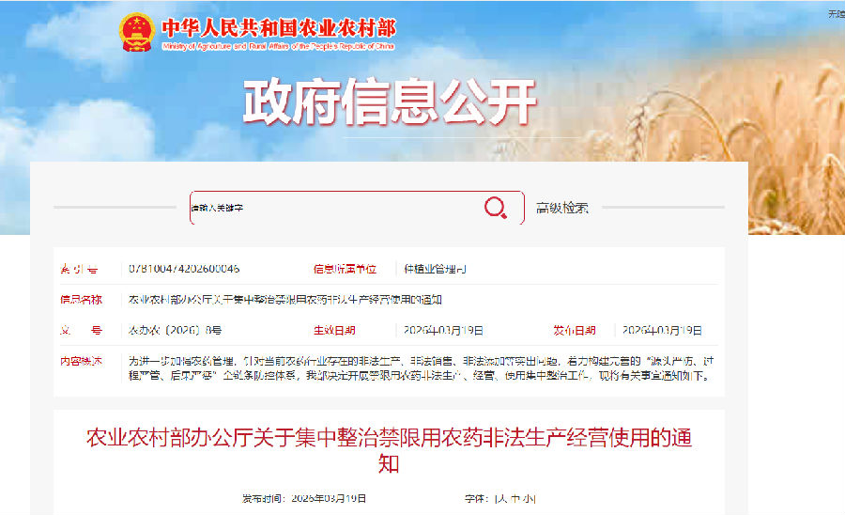Click the 文号 value 农办农〔2026〕8号
845x515 pixels.
176,330
